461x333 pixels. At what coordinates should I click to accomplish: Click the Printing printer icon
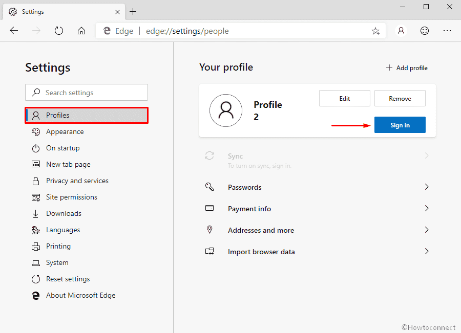click(36, 247)
